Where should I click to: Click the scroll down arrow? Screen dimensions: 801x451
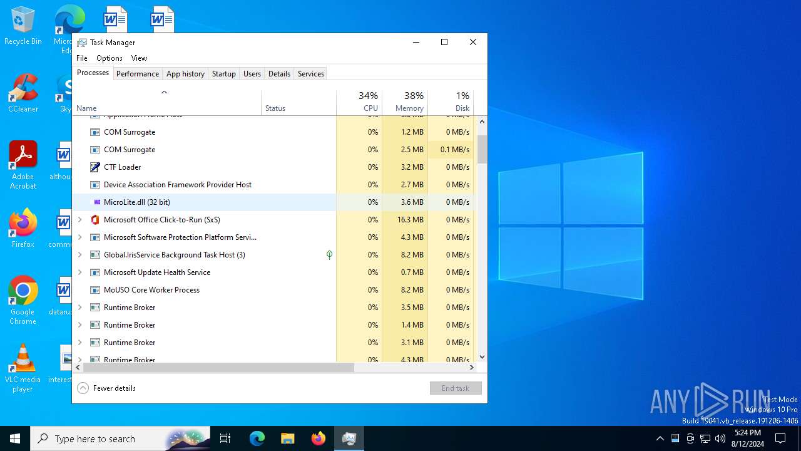(x=482, y=357)
